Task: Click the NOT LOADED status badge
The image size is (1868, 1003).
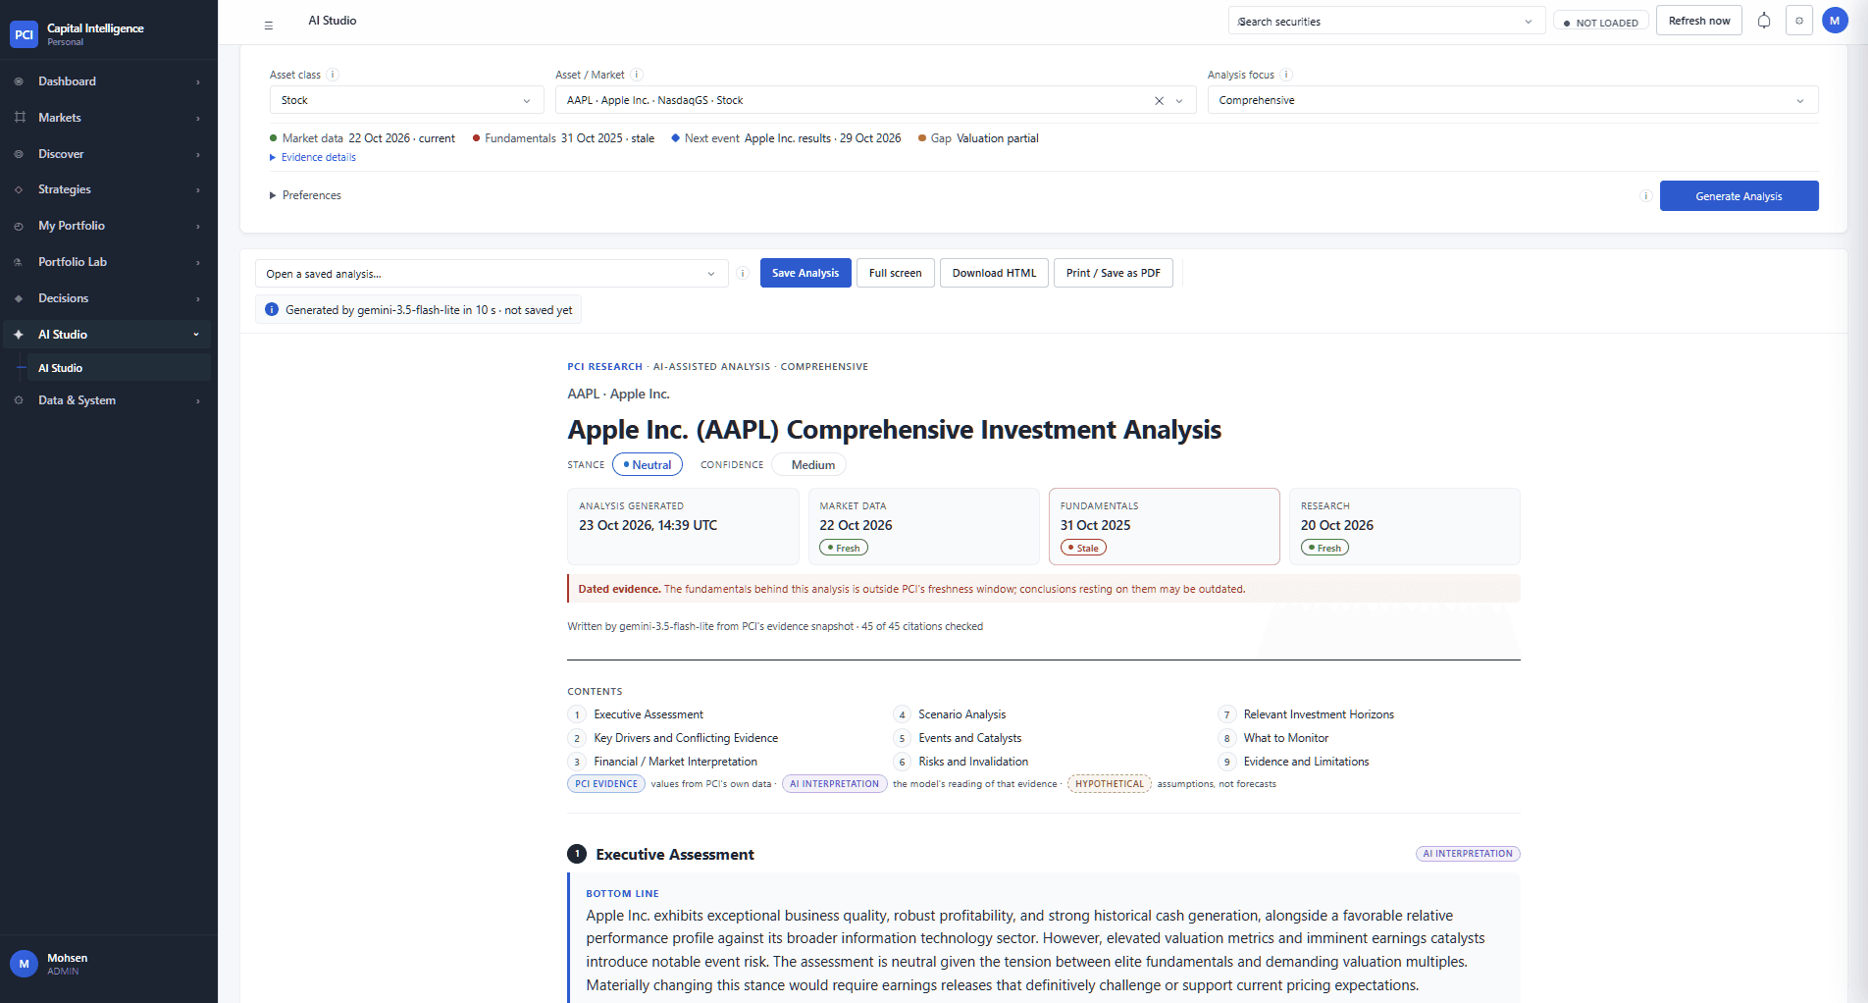Action: coord(1600,23)
